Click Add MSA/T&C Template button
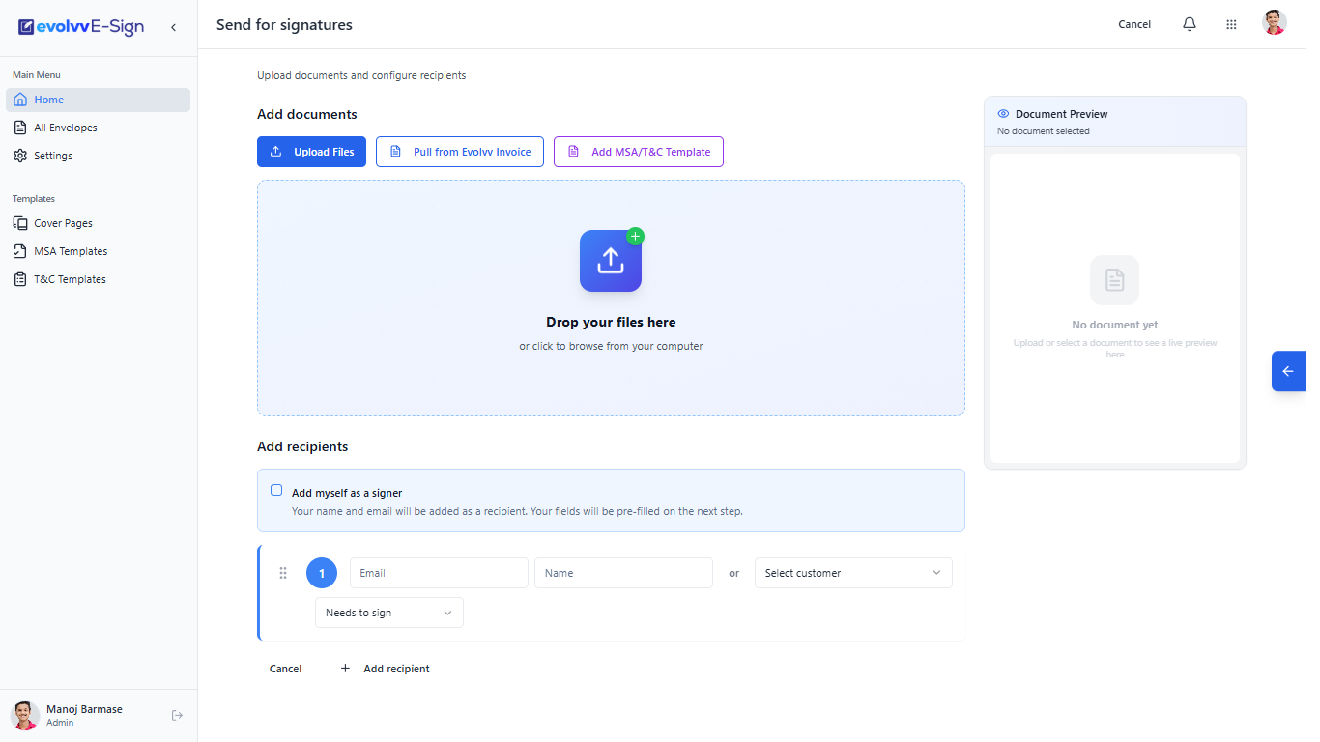This screenshot has width=1320, height=742. tap(639, 152)
